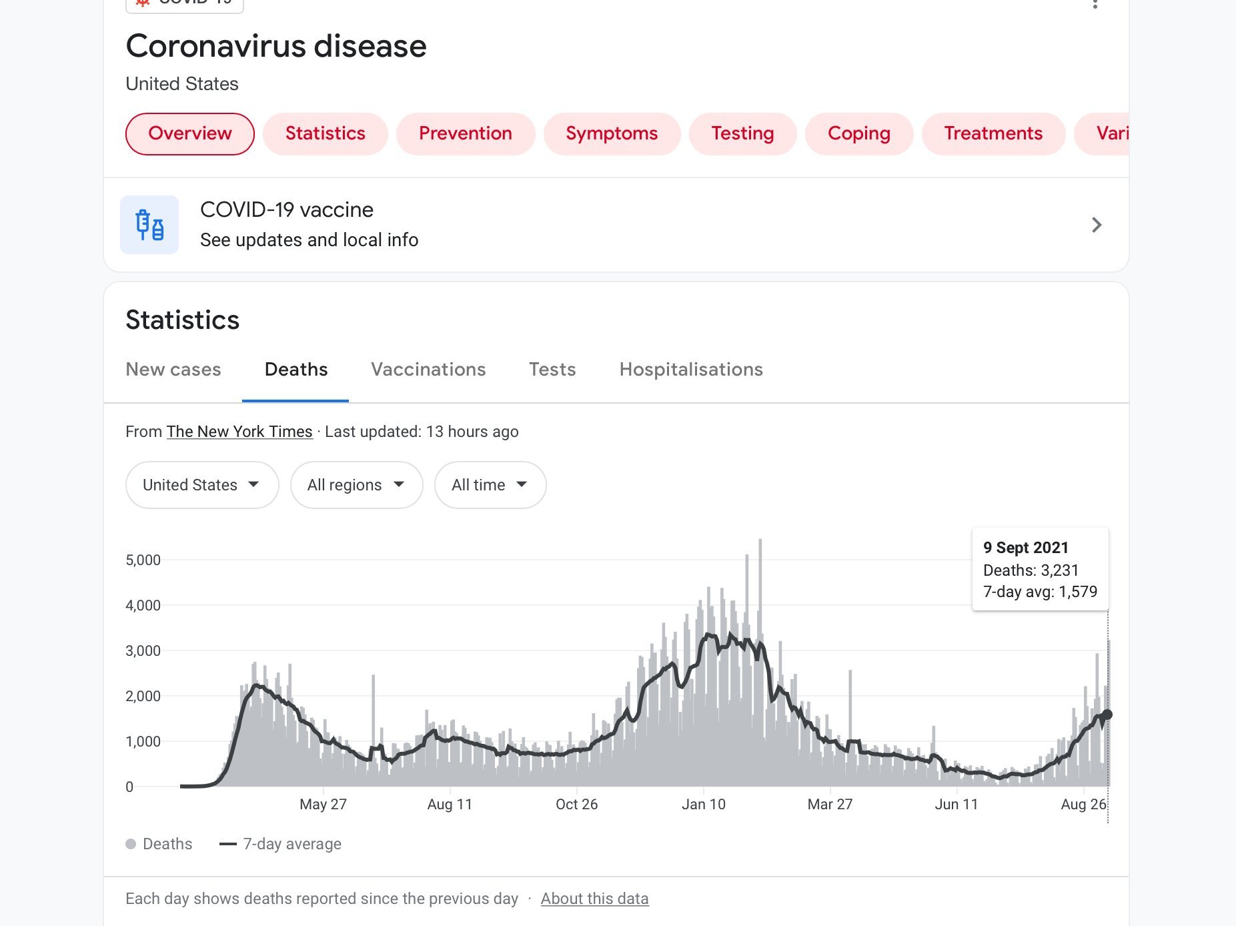This screenshot has width=1236, height=926.
Task: Click the chevron arrow on vaccine row
Action: point(1096,225)
